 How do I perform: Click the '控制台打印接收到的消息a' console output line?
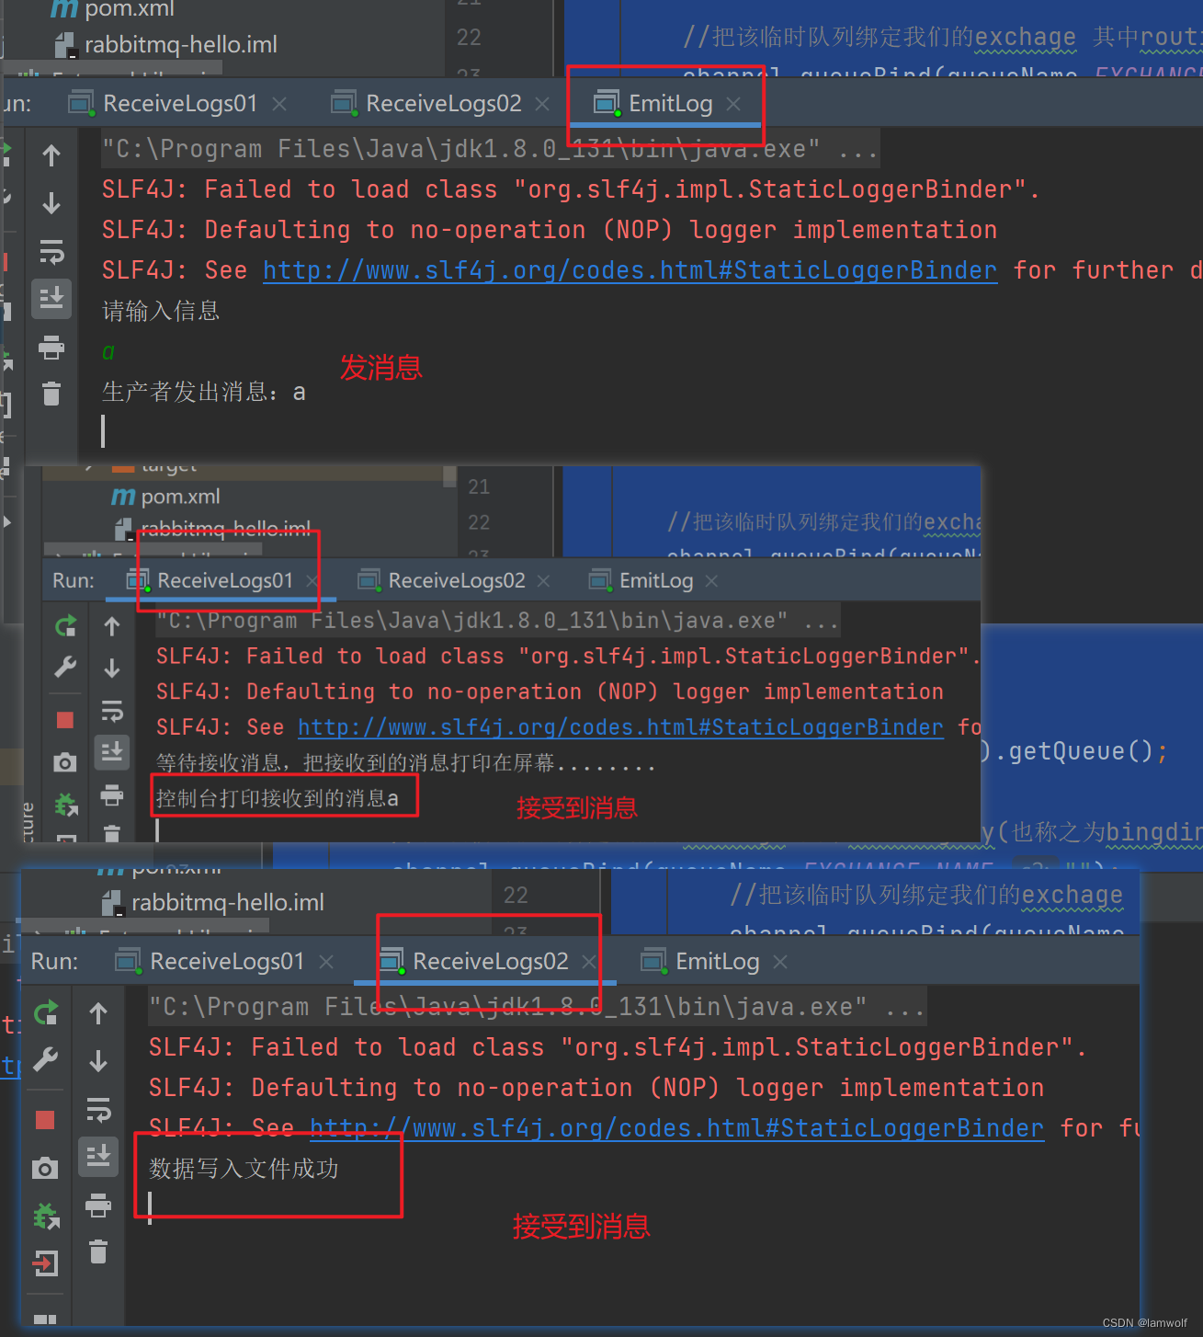tap(277, 798)
